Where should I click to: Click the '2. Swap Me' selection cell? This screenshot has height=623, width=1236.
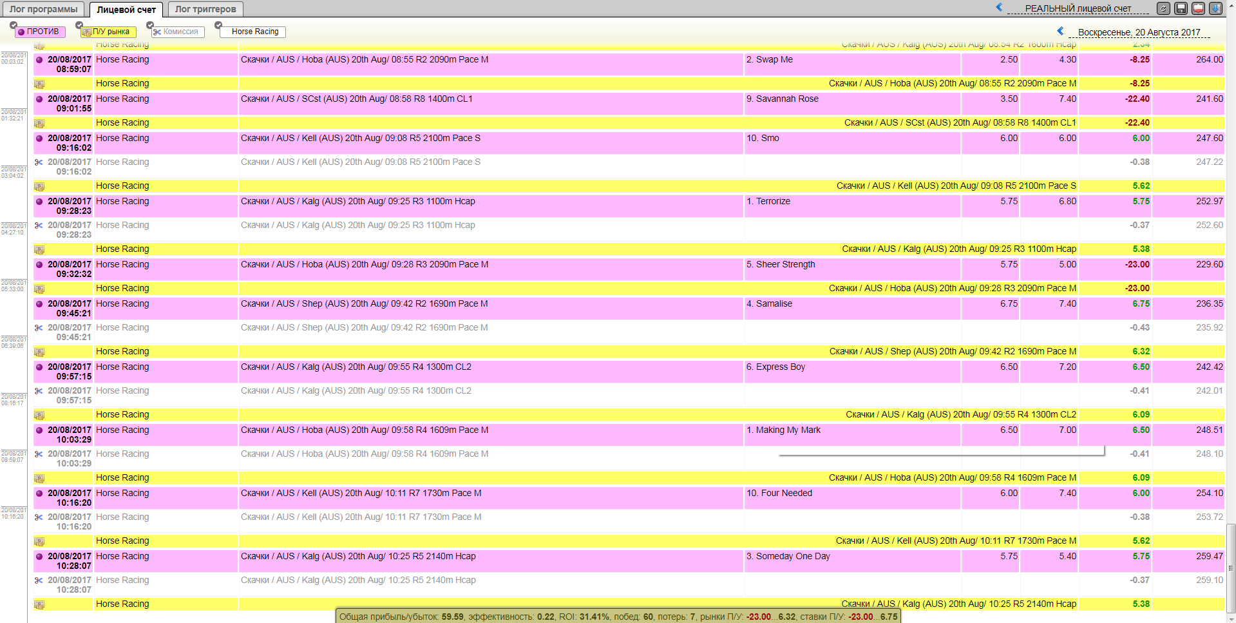coord(852,64)
